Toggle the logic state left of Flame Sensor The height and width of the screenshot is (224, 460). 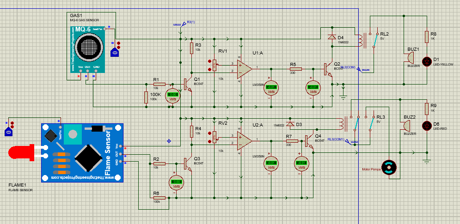(x=8, y=132)
